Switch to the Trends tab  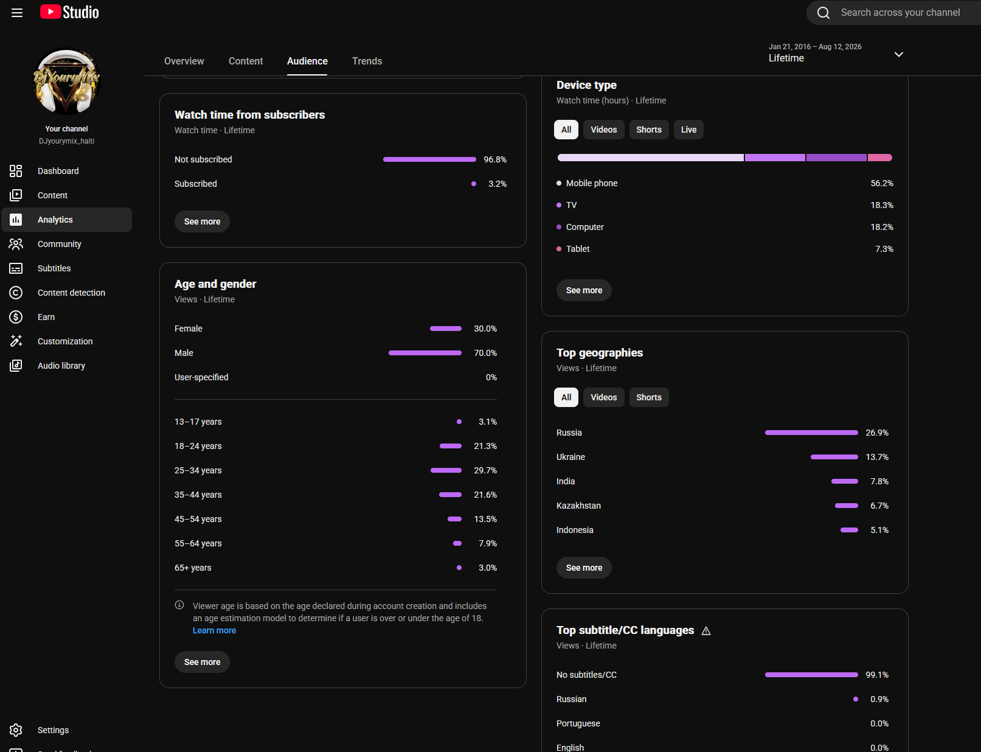pyautogui.click(x=367, y=61)
